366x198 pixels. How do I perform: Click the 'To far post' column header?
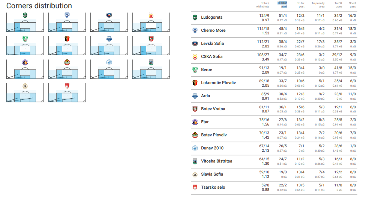(301, 4)
